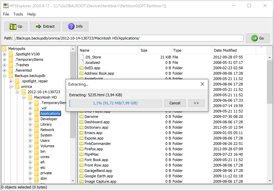The width and height of the screenshot is (274, 191).
Task: Open the File menu
Action: tap(6, 14)
